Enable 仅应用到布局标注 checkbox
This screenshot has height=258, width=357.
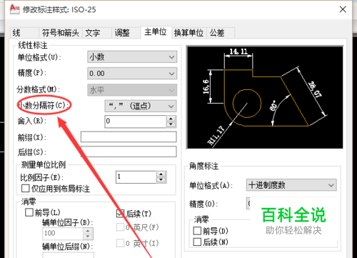(x=25, y=189)
